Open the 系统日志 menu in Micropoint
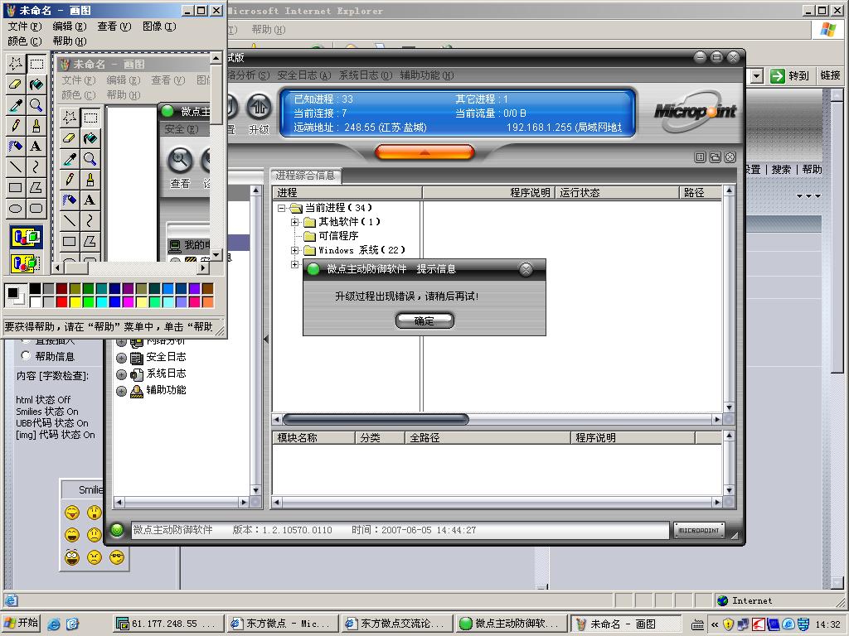 coord(366,75)
